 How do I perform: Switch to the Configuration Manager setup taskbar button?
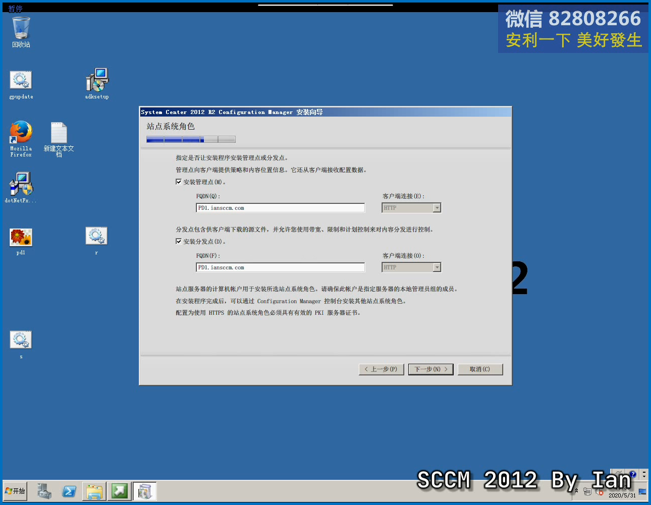[145, 491]
